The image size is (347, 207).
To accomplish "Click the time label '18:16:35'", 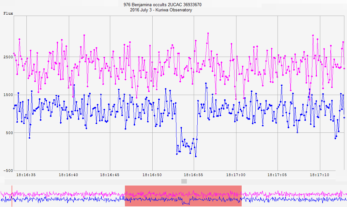I will click(x=26, y=175).
